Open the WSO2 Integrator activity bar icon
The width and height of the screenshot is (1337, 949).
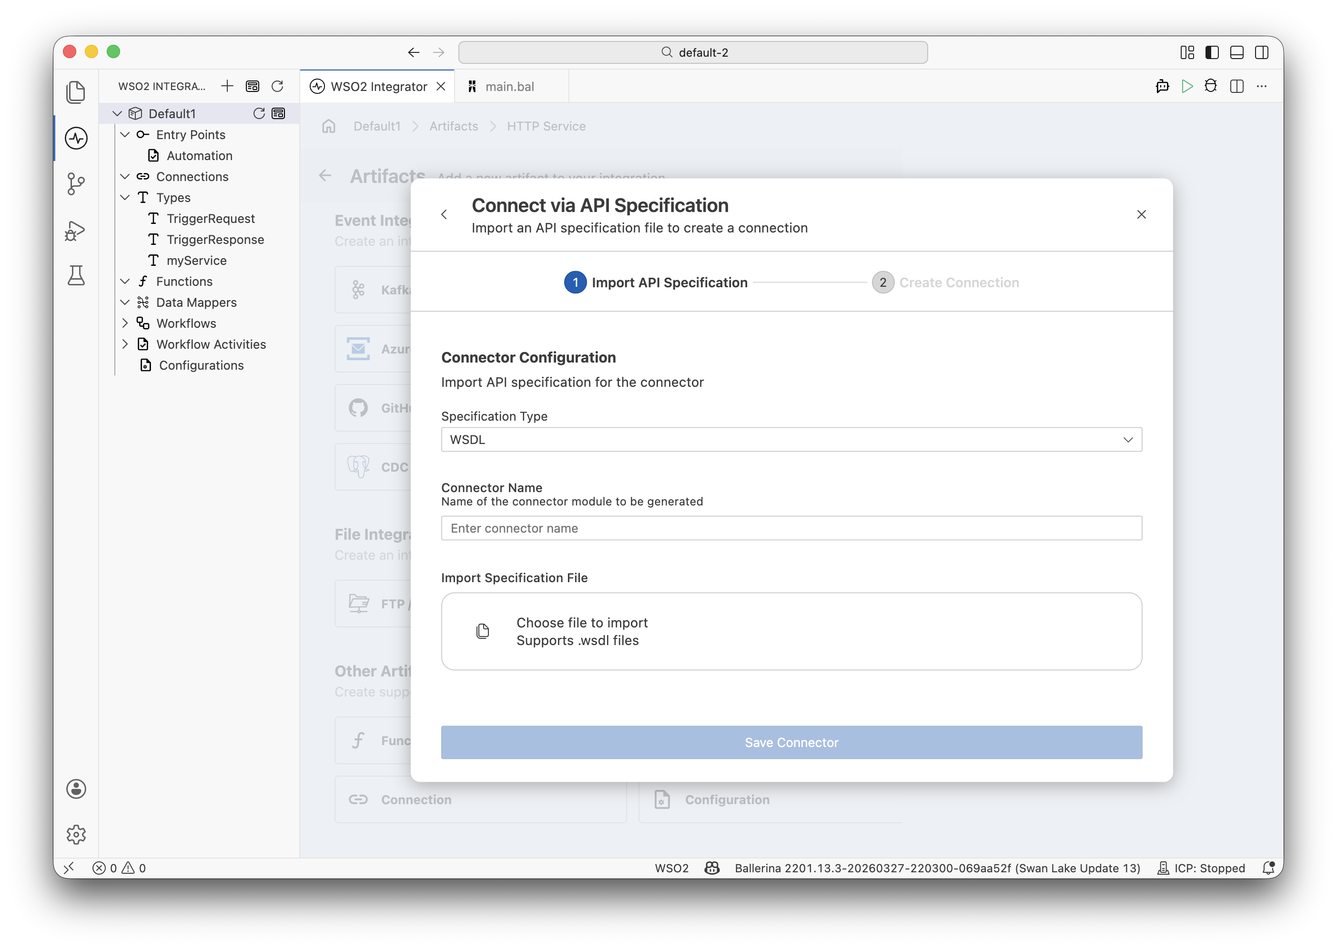click(76, 139)
